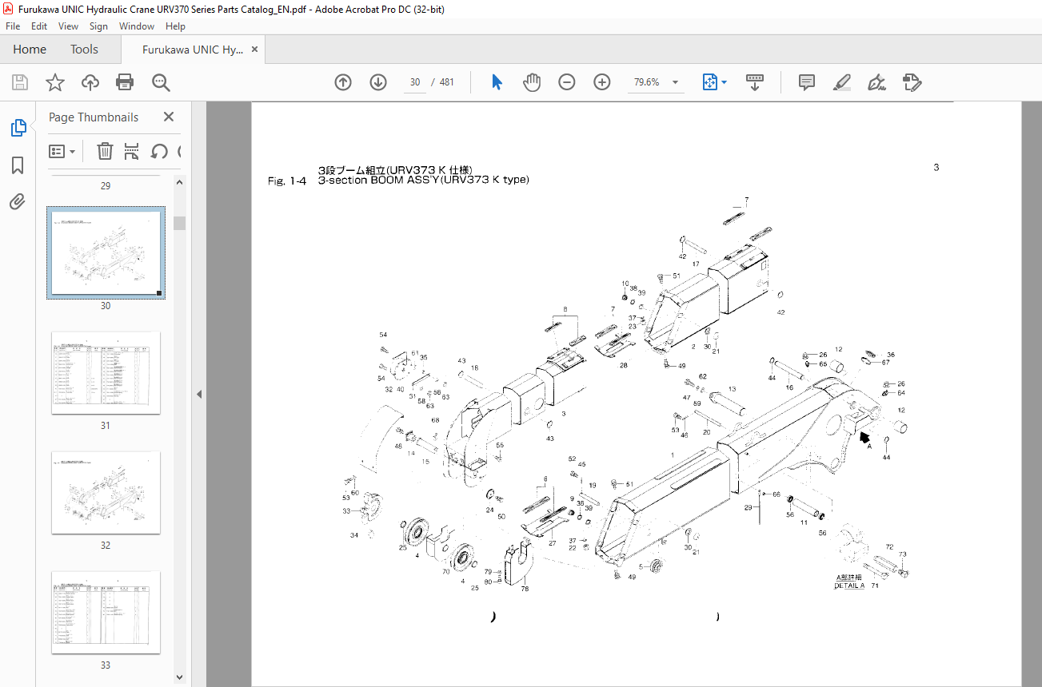Click the Save file icon

tap(20, 82)
